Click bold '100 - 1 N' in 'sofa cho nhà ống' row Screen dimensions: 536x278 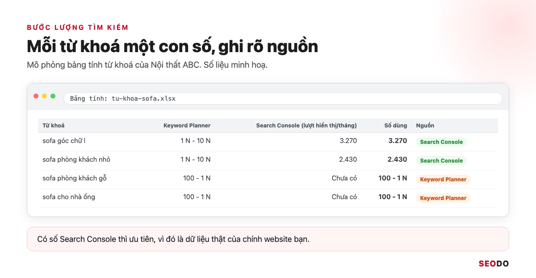pyautogui.click(x=393, y=197)
